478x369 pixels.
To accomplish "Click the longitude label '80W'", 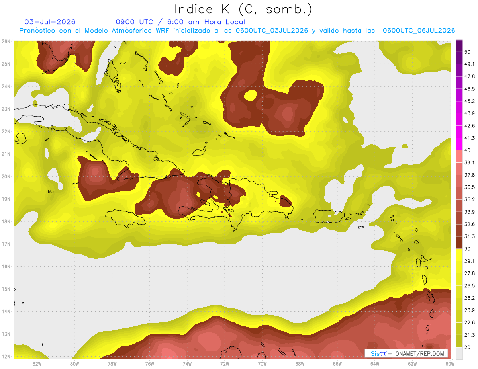I will point(74,363).
